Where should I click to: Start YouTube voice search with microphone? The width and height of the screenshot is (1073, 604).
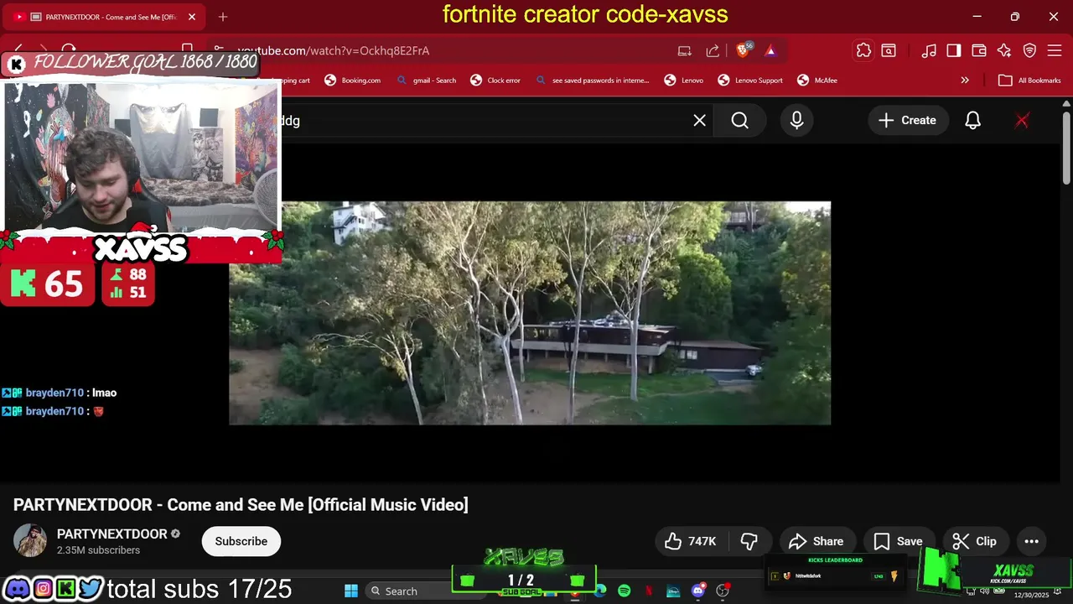point(796,121)
